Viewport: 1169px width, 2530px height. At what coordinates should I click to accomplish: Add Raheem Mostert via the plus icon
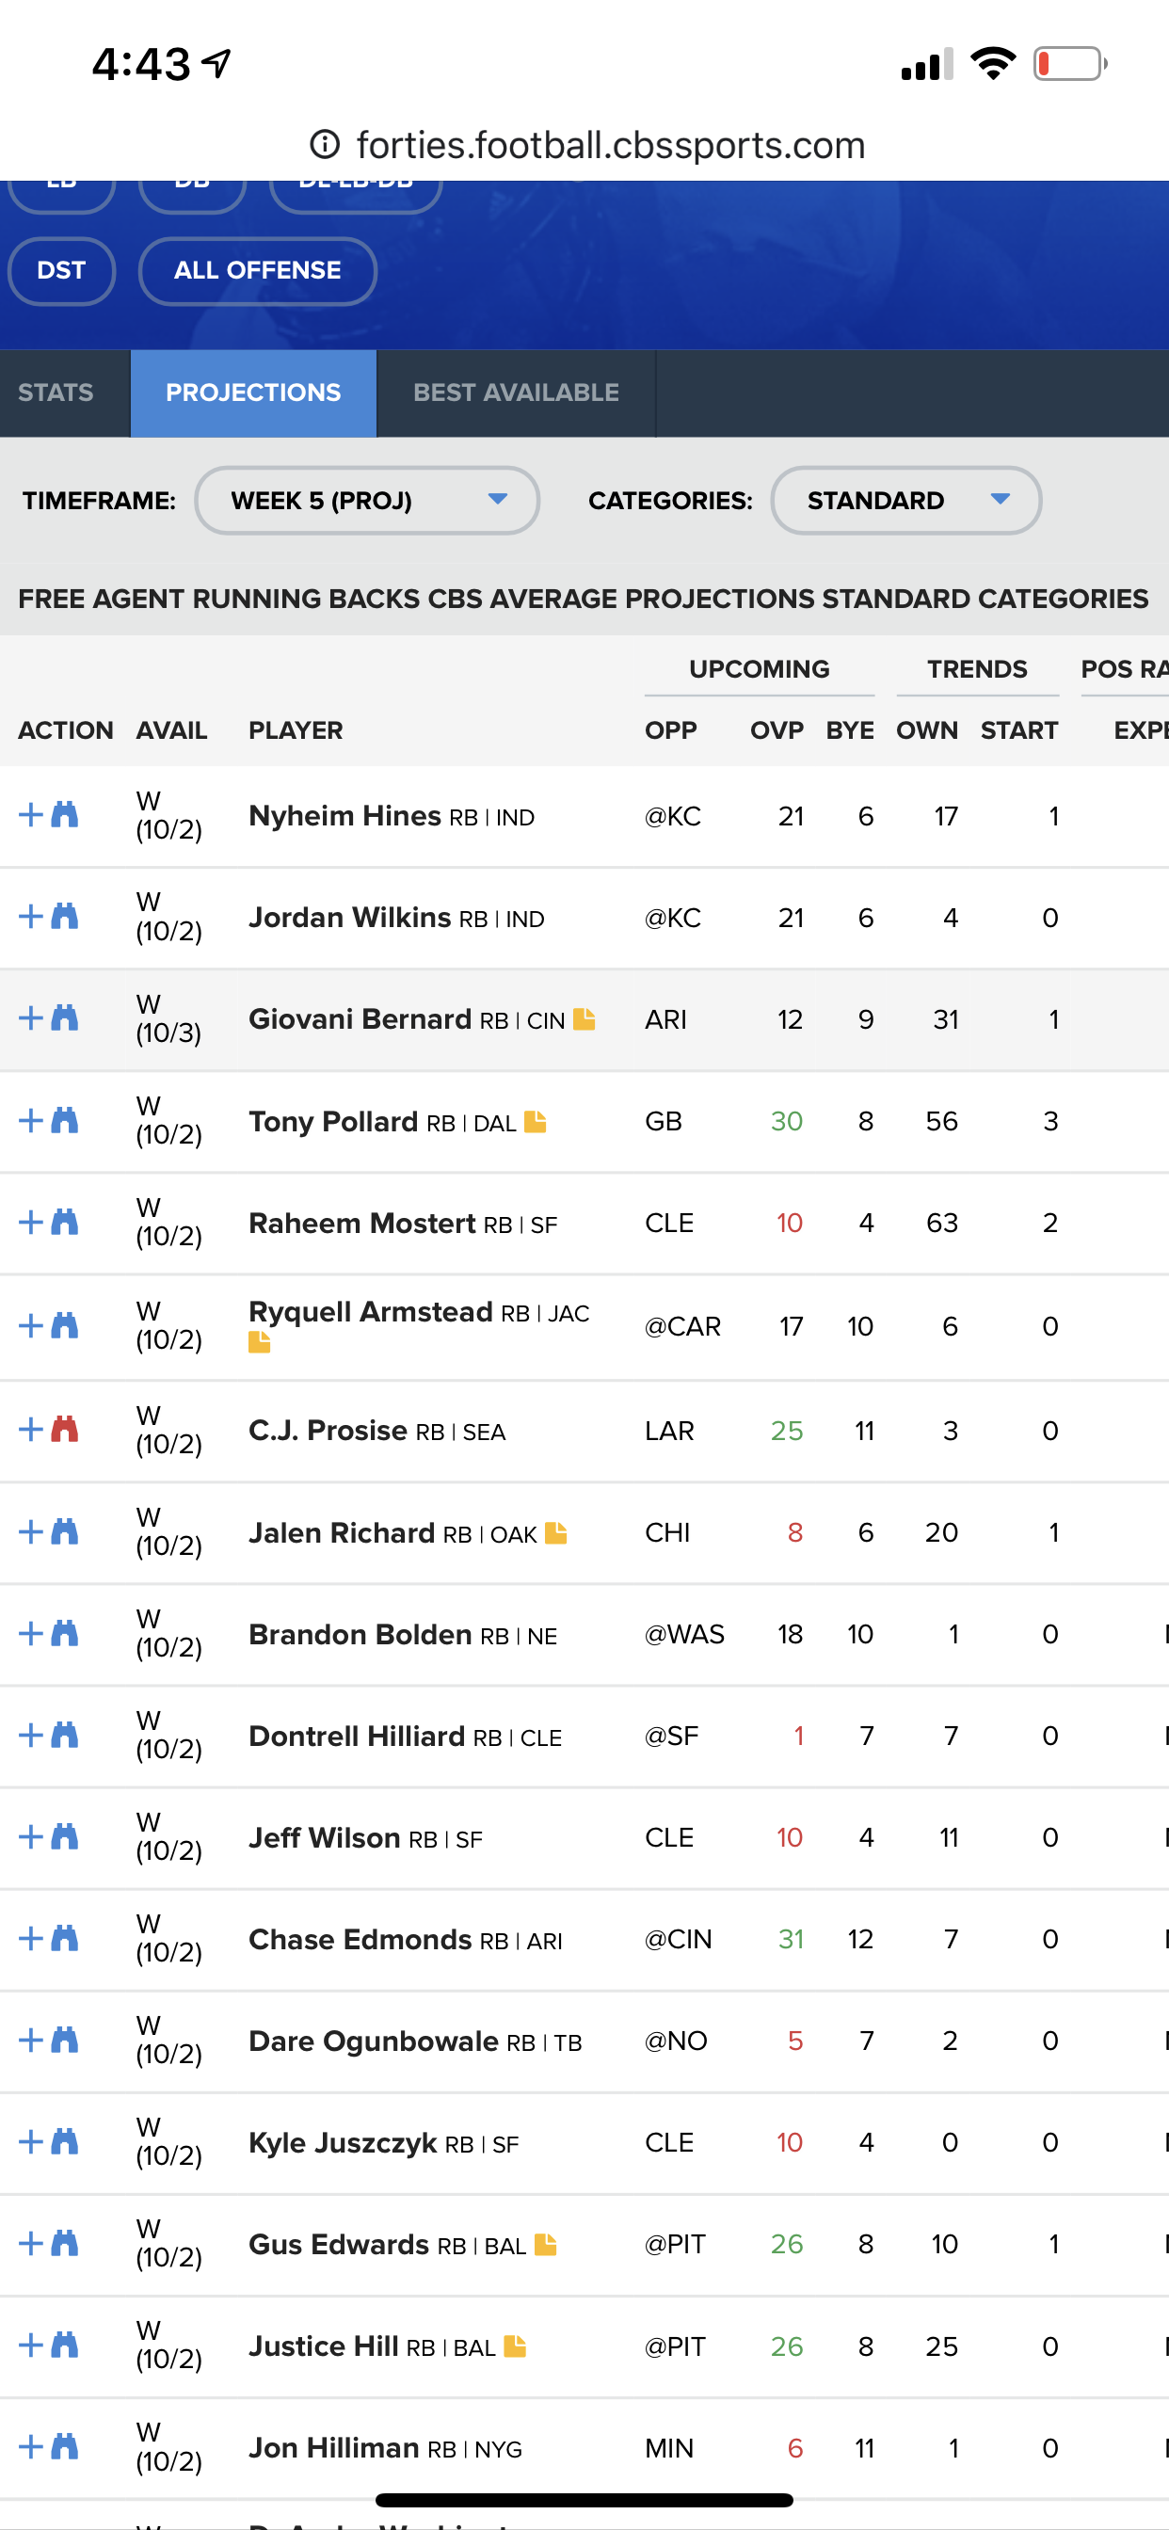click(x=30, y=1222)
